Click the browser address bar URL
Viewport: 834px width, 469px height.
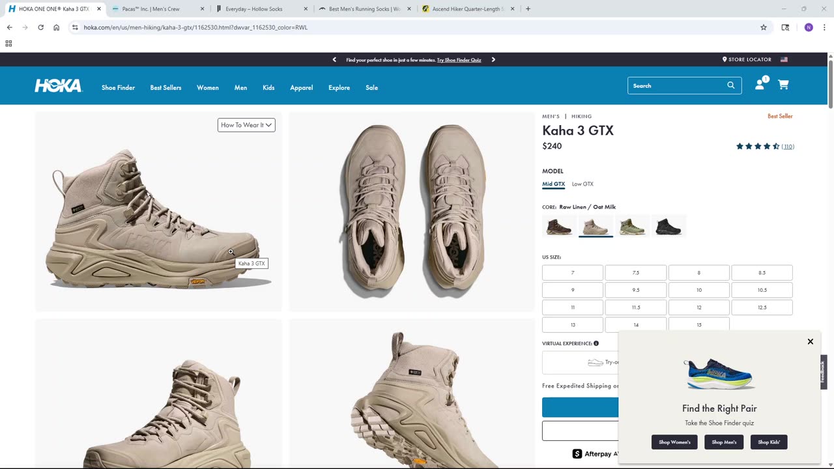point(195,27)
